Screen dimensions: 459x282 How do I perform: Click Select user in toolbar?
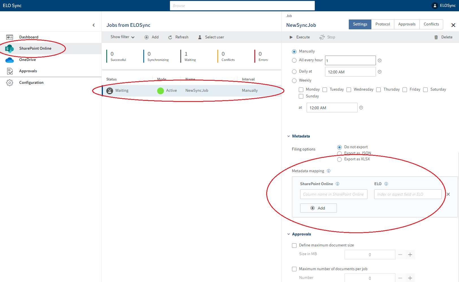pyautogui.click(x=211, y=37)
